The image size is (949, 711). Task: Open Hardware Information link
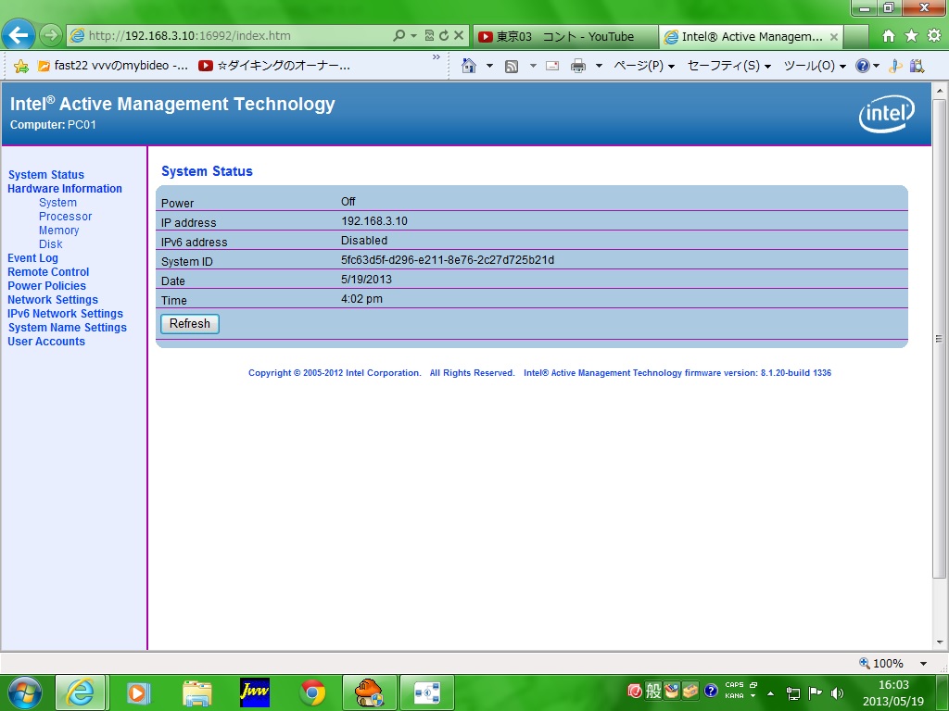pos(65,189)
